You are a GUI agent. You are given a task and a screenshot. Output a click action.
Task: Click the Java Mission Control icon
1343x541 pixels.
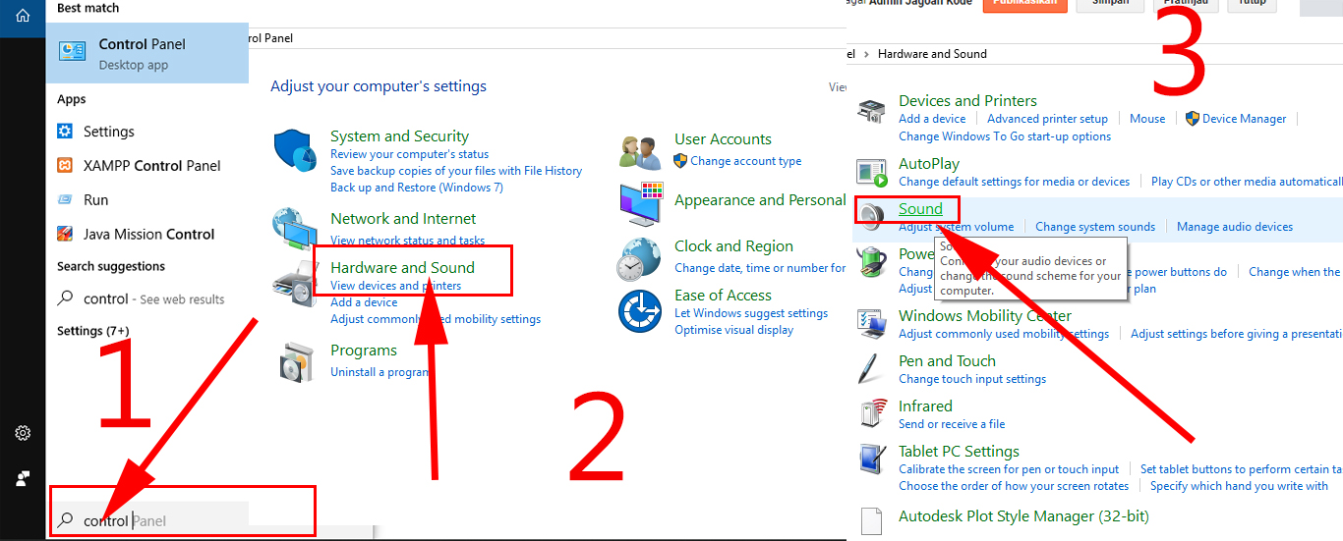(x=65, y=234)
